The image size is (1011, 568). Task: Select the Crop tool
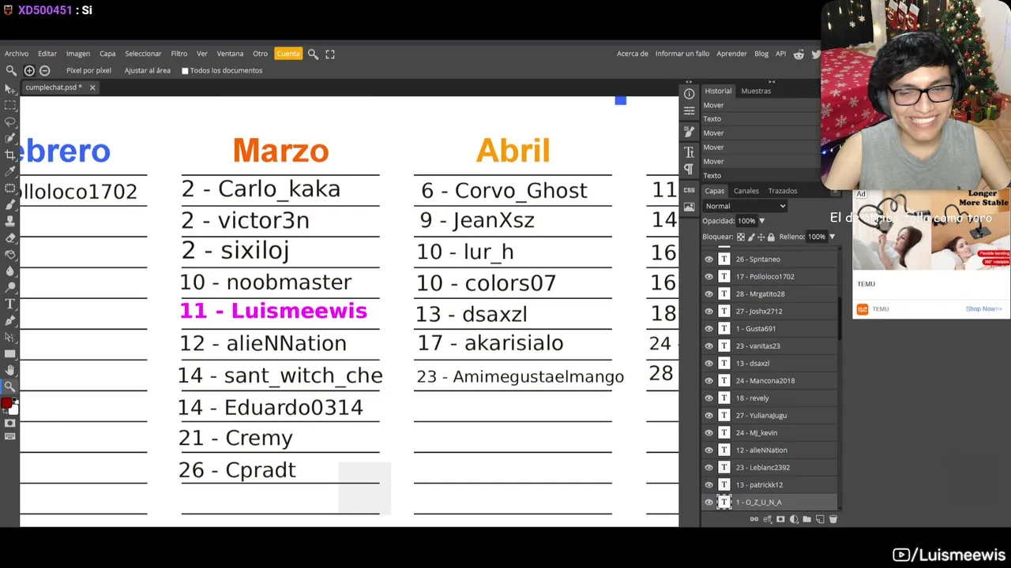tap(10, 155)
